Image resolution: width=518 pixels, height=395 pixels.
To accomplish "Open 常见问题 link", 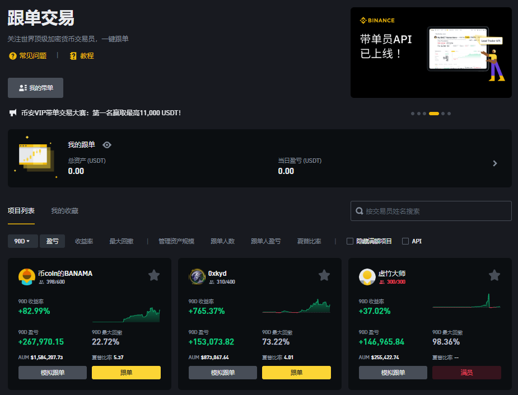I will point(33,56).
